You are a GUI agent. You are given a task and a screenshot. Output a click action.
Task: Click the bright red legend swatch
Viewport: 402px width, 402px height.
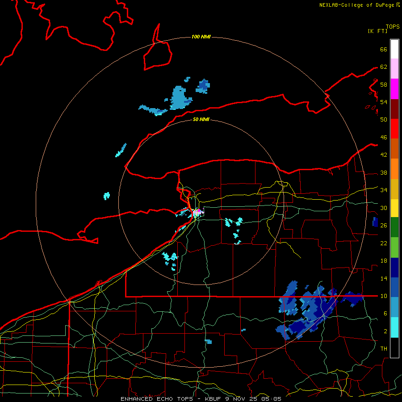coord(394,129)
